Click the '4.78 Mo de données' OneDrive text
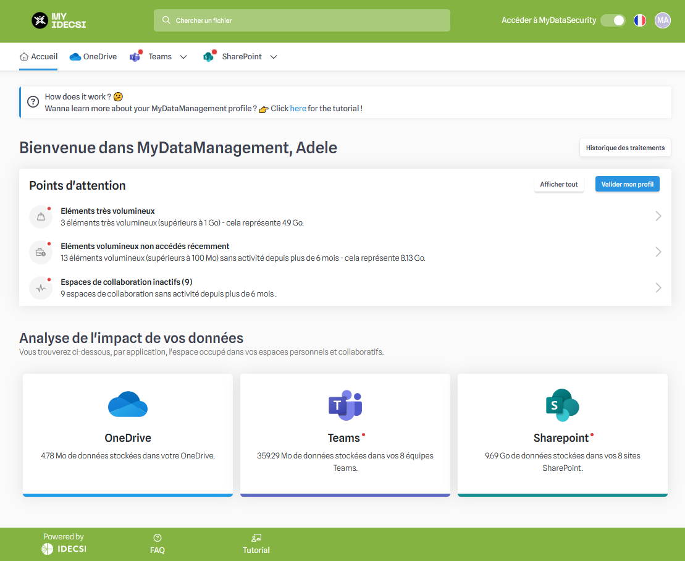685x561 pixels. click(x=128, y=456)
